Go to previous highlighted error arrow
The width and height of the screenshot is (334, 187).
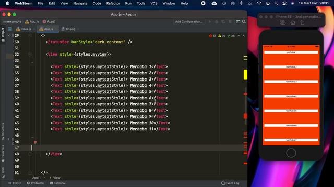point(239,36)
